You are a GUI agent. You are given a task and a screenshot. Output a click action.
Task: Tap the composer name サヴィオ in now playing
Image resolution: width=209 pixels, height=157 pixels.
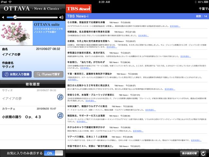point(8,67)
